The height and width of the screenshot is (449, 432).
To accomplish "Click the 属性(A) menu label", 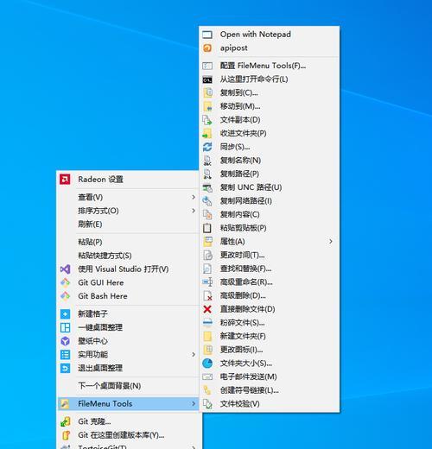I will (x=232, y=241).
